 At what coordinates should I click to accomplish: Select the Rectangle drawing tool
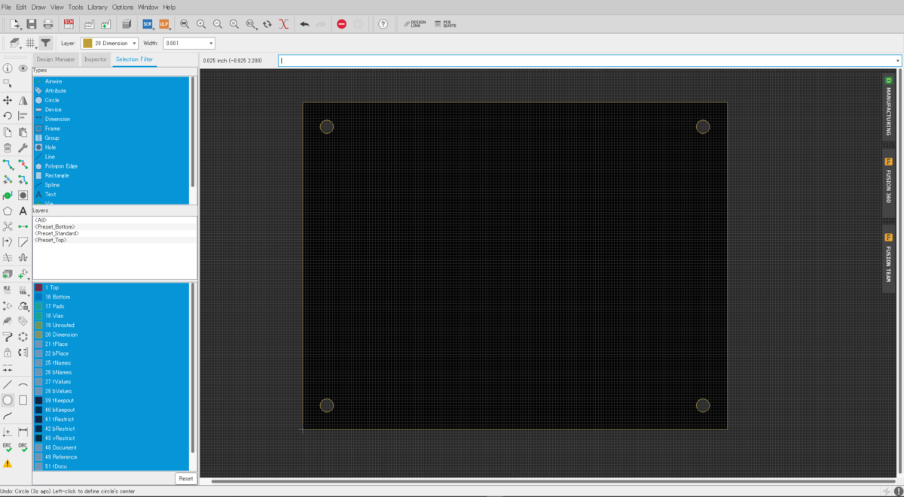click(x=23, y=400)
